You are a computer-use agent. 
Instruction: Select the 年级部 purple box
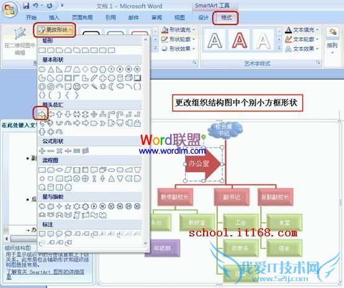[x=162, y=248]
